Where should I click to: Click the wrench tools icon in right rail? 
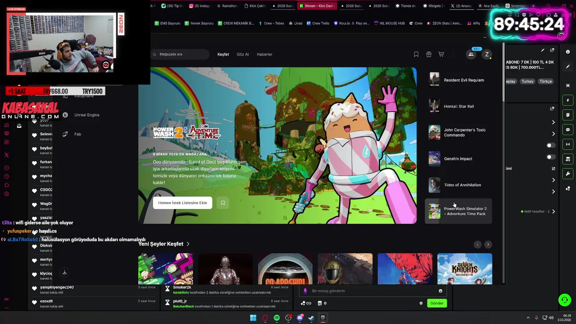pos(568,174)
